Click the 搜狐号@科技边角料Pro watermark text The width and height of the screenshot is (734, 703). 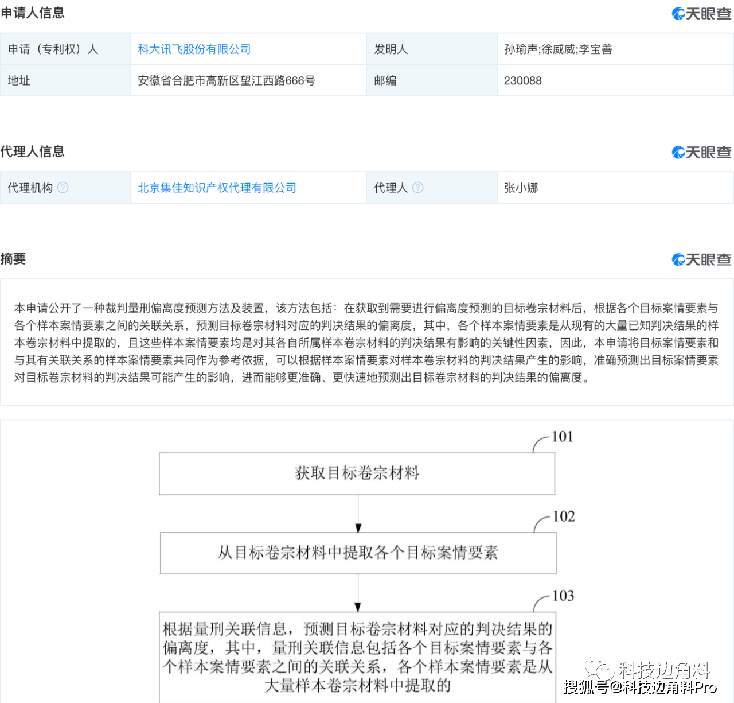(640, 687)
